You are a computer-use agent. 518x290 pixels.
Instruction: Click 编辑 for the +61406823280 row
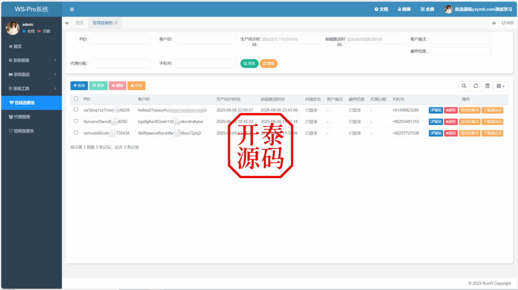coord(436,110)
